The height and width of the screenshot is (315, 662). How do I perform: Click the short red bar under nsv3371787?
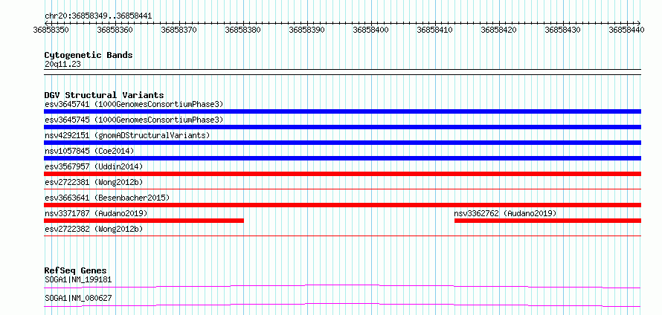[144, 221]
